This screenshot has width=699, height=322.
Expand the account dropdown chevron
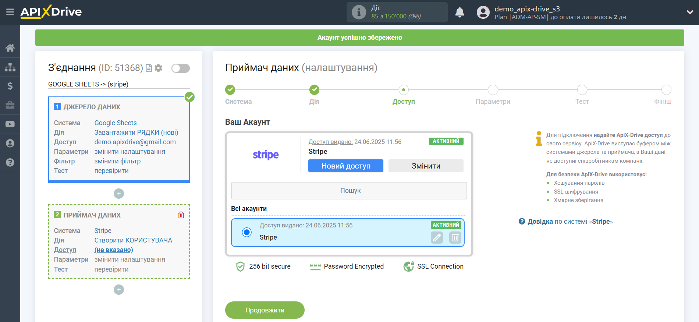690,12
